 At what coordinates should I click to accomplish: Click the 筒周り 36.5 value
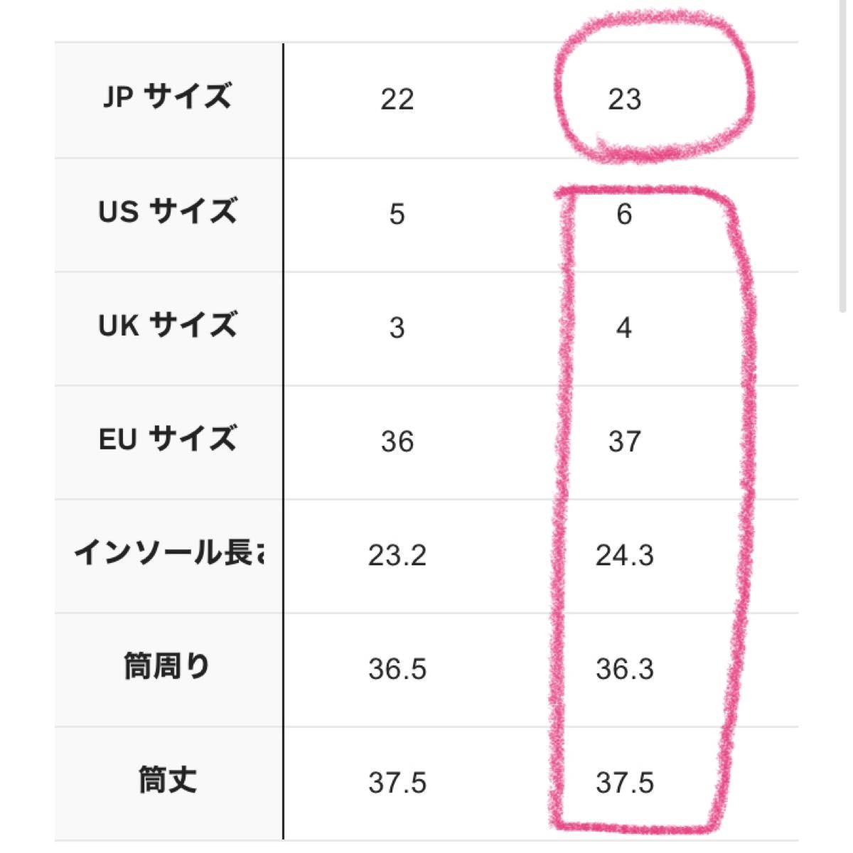(x=397, y=669)
